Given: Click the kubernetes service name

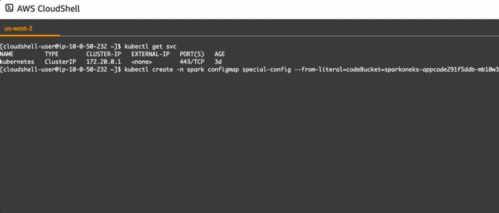Looking at the screenshot, I should (x=17, y=62).
